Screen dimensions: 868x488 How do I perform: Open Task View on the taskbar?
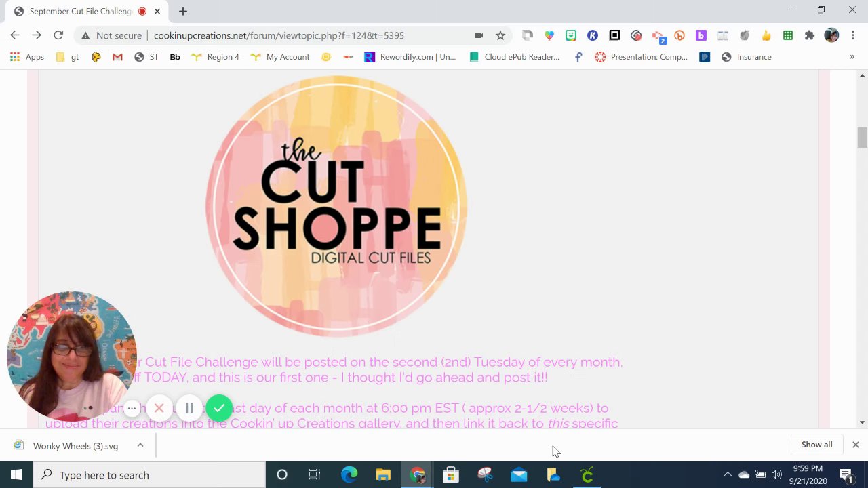(315, 474)
